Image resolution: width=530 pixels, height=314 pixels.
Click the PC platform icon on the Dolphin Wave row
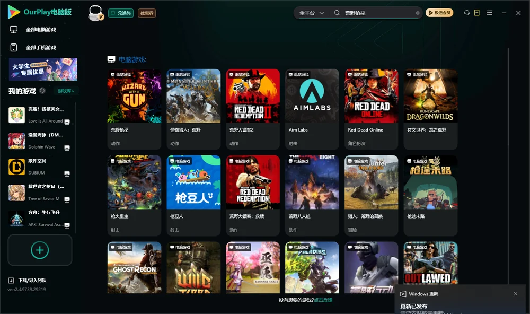tap(67, 148)
